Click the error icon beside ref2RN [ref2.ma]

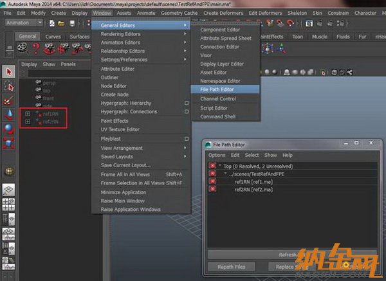[212, 189]
